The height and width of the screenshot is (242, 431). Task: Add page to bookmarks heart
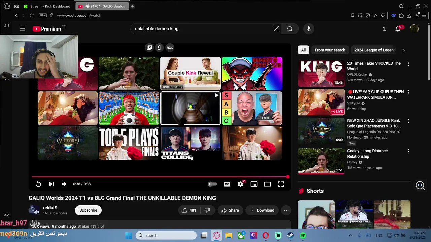(x=383, y=15)
